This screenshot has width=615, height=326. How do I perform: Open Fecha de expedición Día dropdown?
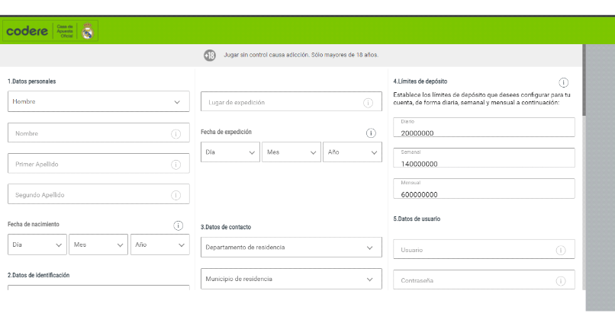pyautogui.click(x=230, y=152)
